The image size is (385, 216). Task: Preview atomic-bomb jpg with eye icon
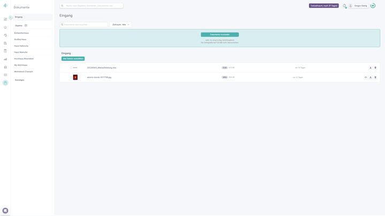pos(366,77)
